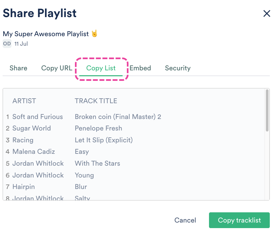The width and height of the screenshot is (279, 235).
Task: Click the ARTIST column header
Action: (x=24, y=101)
